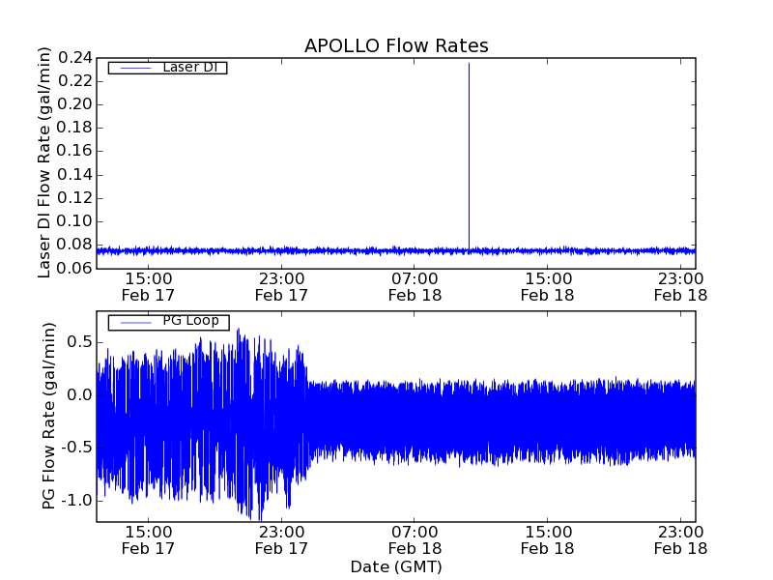Click "15:00 Feb 18" tick under PG Loop plot

point(548,540)
